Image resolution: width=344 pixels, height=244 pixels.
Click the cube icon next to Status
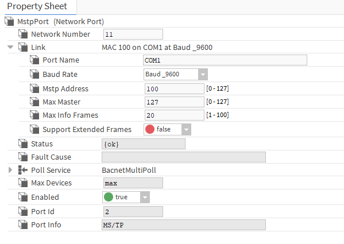23,144
